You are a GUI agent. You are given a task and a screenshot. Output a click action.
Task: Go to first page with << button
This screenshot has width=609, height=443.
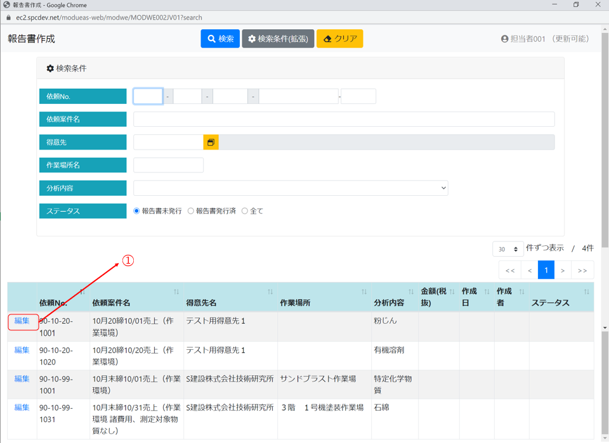coord(510,271)
